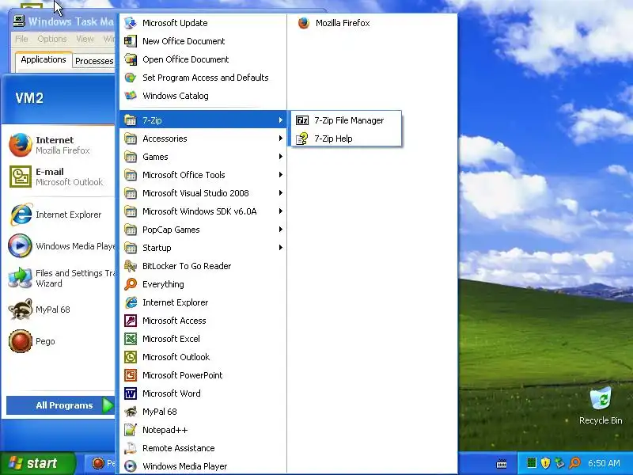Launch Notepad++ from its icon
Screen dimensions: 633x475
pyautogui.click(x=131, y=430)
